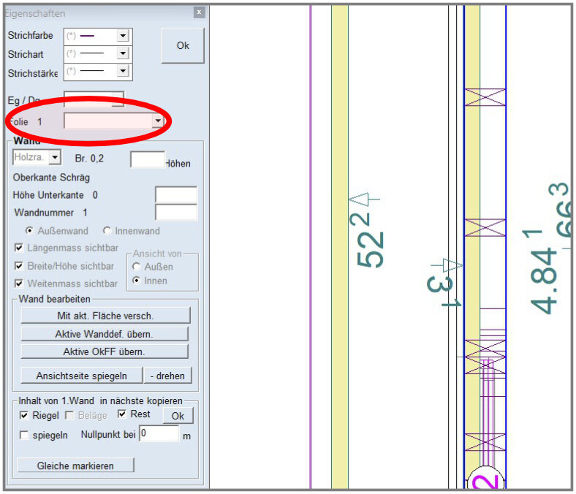
Task: Click Ansichtseite spiegeln button
Action: pos(80,376)
